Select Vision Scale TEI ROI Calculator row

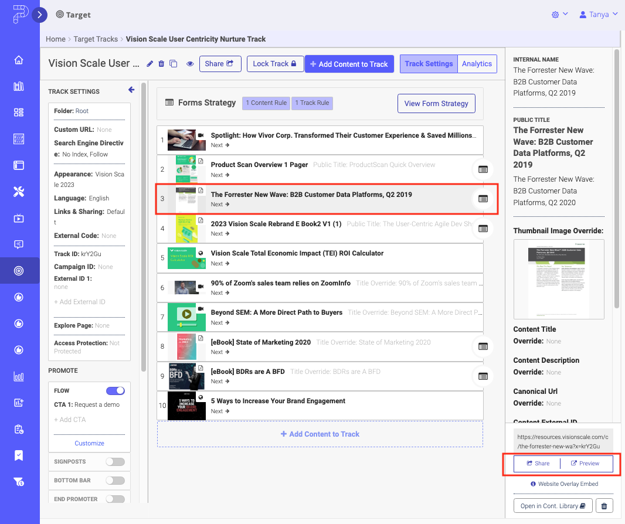pyautogui.click(x=320, y=258)
